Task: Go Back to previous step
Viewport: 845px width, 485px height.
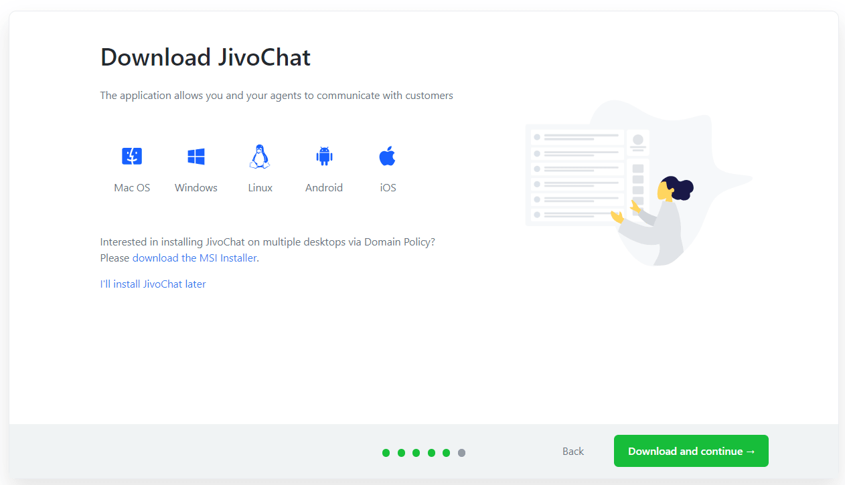Action: [573, 452]
